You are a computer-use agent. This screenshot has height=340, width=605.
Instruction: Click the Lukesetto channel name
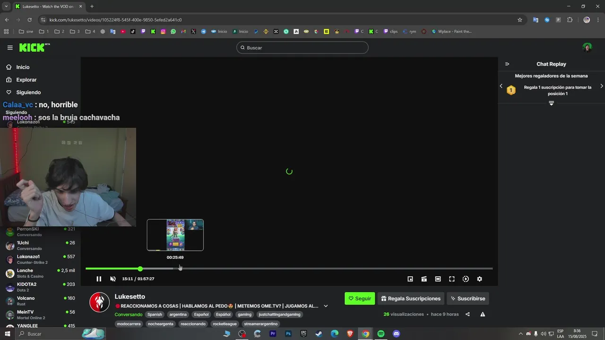[x=130, y=297]
